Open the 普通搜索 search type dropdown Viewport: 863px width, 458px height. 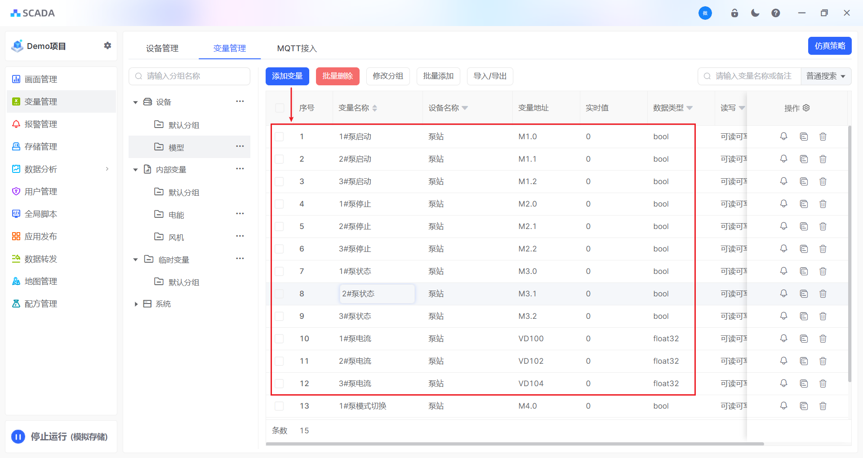click(826, 76)
